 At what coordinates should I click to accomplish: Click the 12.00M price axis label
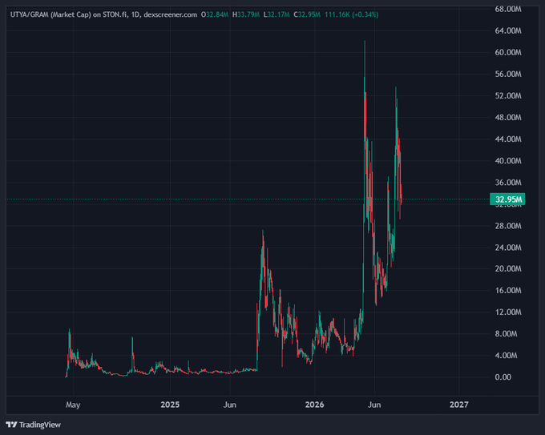(x=508, y=312)
